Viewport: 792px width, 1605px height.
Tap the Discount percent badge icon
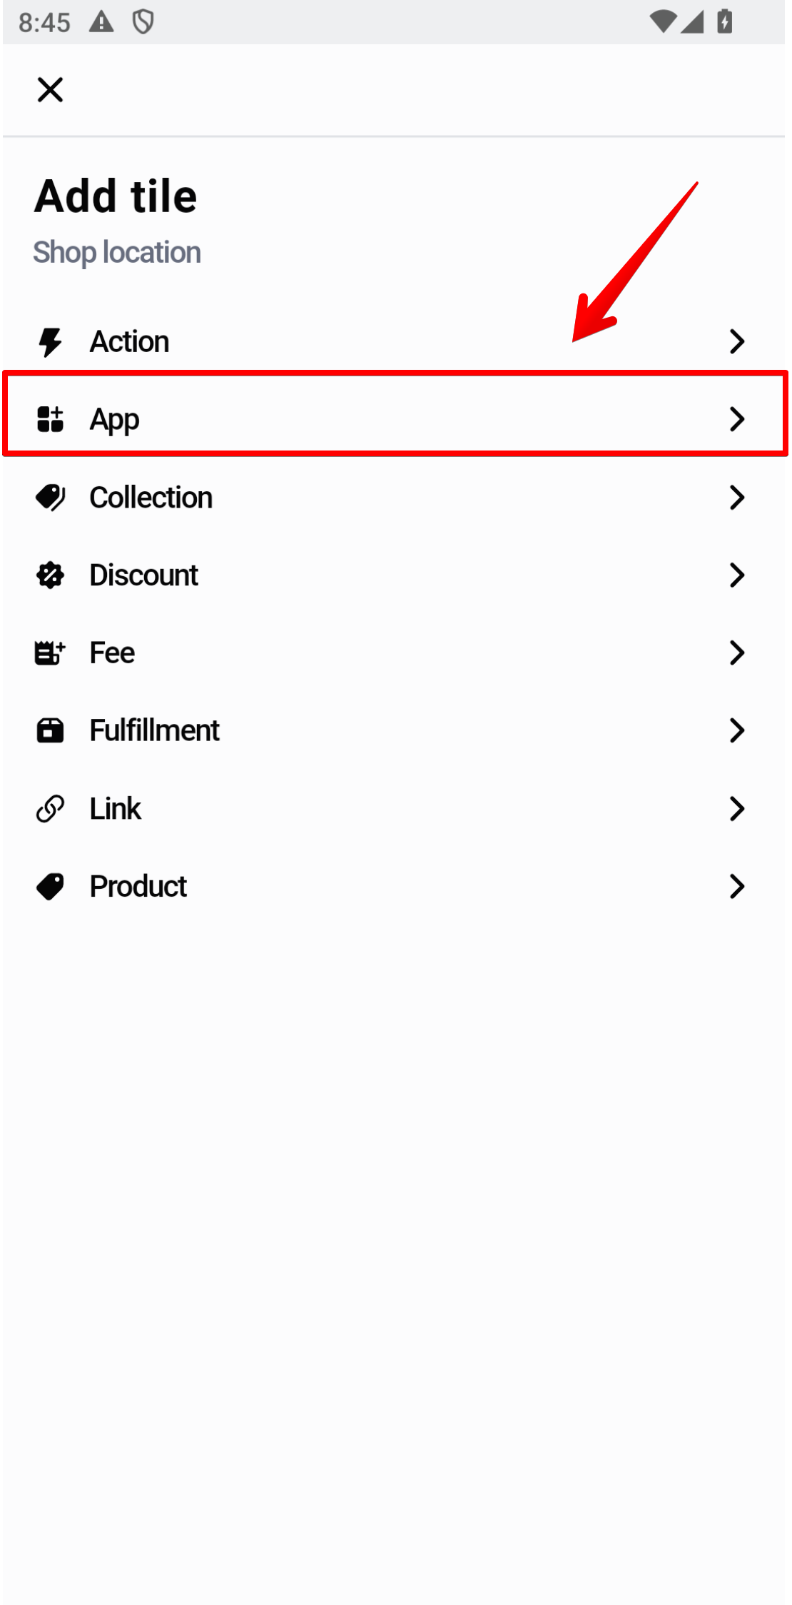50,575
